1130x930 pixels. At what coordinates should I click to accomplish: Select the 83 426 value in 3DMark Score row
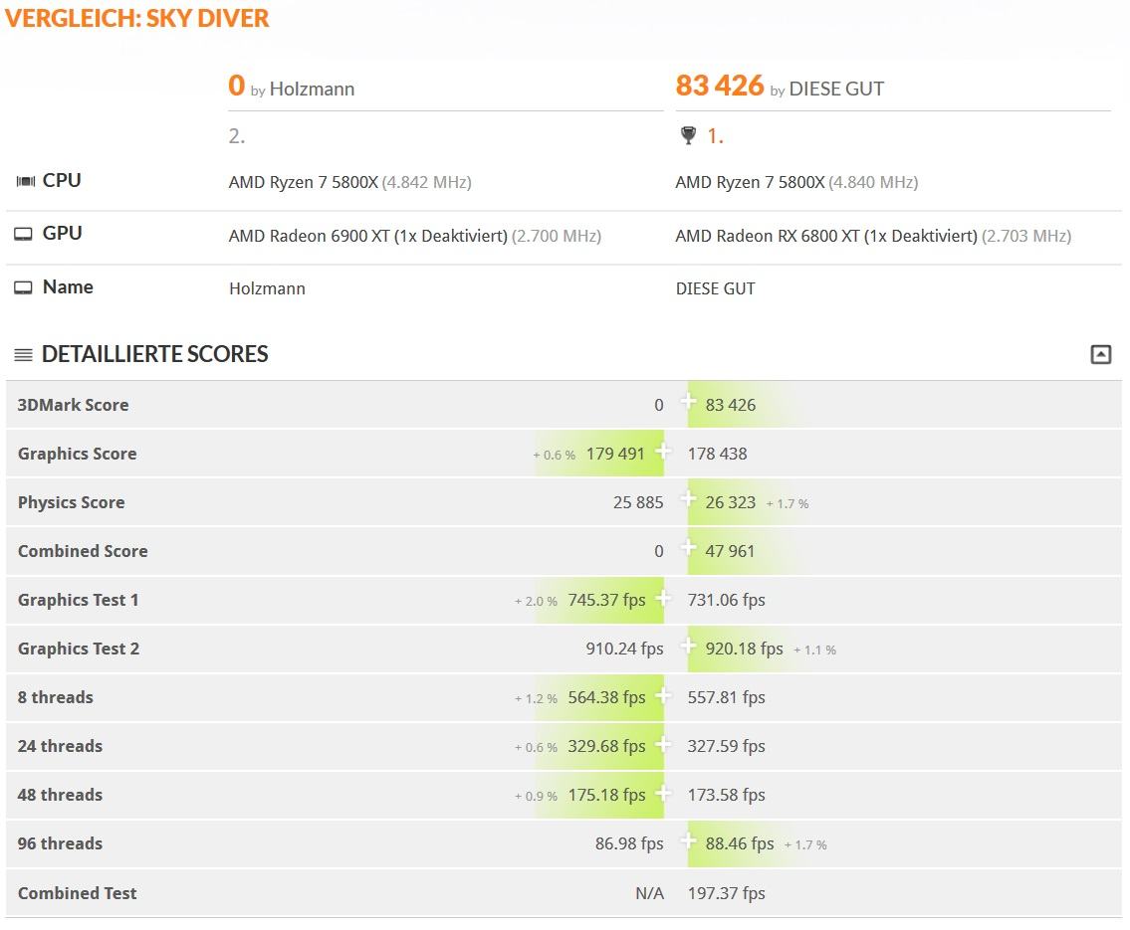(x=731, y=405)
